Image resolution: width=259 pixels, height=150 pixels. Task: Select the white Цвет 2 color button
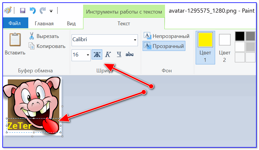[x=225, y=48]
